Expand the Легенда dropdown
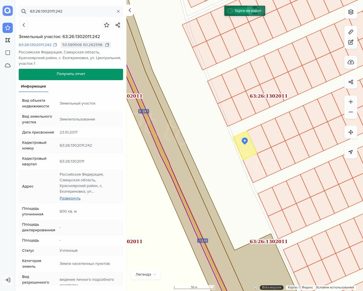 pyautogui.click(x=146, y=275)
